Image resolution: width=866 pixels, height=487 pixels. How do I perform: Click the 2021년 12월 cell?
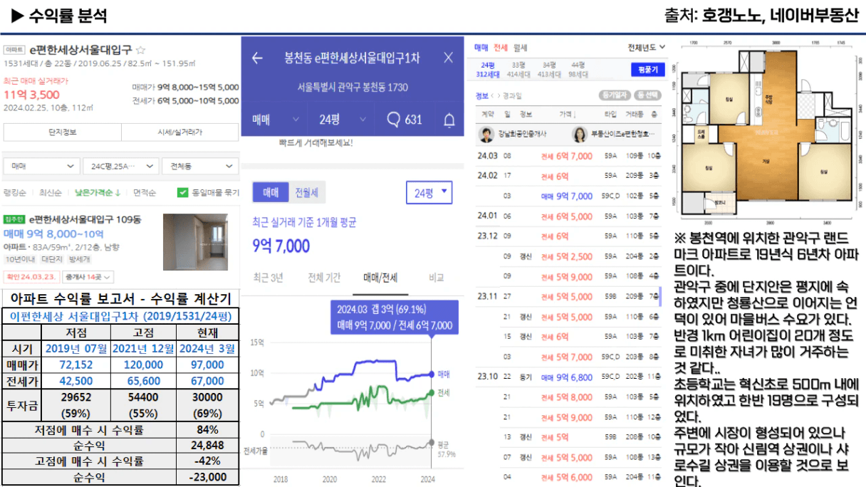(143, 349)
